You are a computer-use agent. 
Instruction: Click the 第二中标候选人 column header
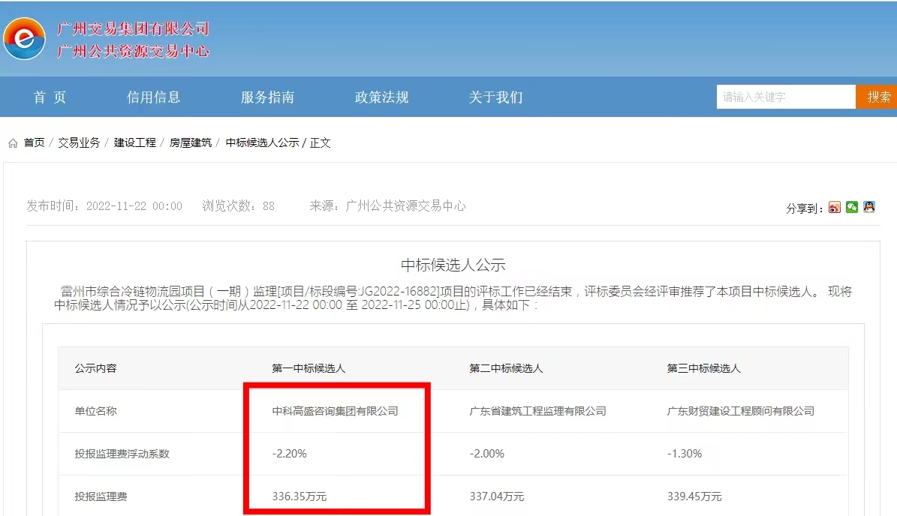(x=506, y=368)
